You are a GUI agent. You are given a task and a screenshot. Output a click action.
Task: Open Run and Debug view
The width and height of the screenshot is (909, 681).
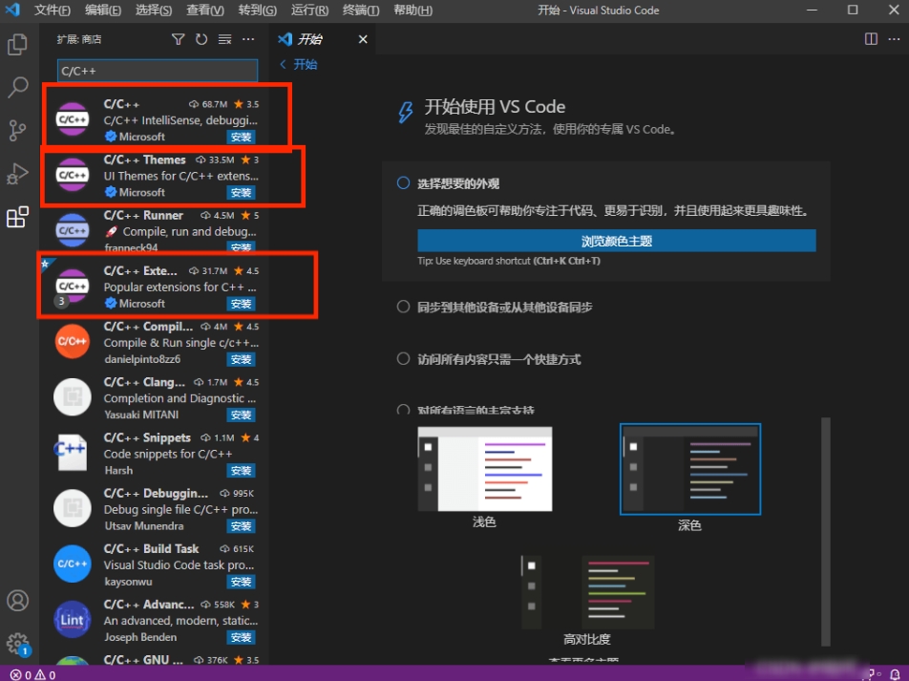(17, 174)
